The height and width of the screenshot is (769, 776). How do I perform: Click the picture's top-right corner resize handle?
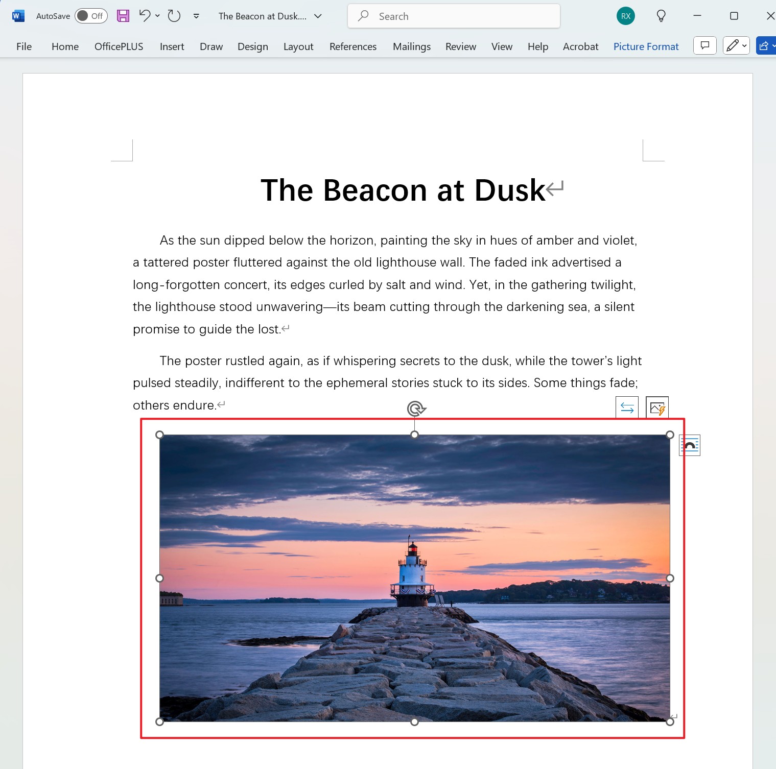[670, 435]
